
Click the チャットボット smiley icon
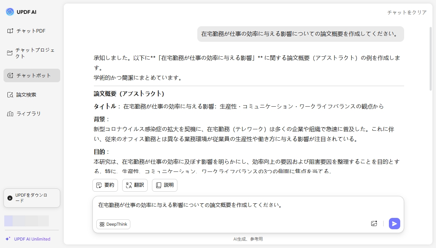[x=10, y=75]
